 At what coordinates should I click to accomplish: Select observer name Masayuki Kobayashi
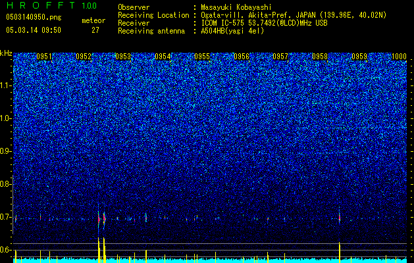[x=236, y=7]
